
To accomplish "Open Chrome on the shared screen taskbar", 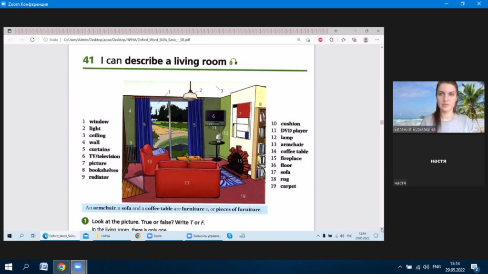I will pos(138,236).
